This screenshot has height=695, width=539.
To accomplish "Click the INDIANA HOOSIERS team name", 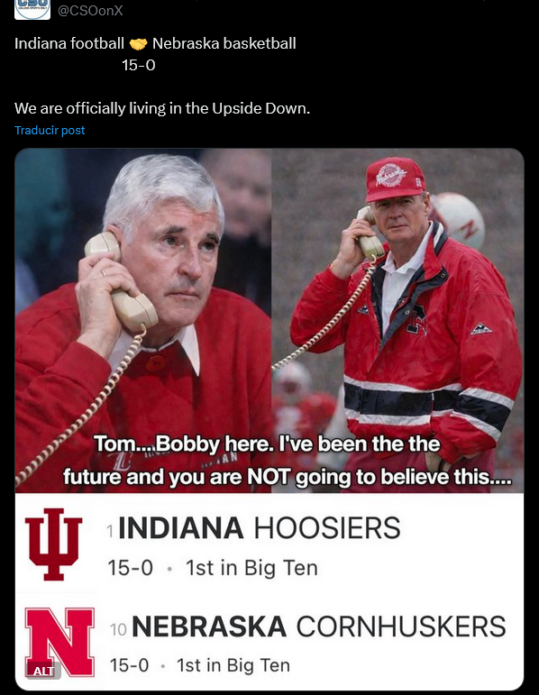I will click(x=260, y=528).
